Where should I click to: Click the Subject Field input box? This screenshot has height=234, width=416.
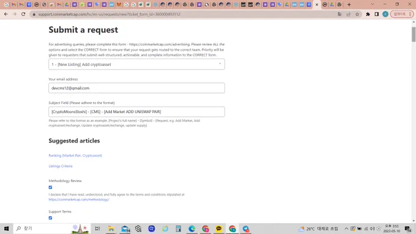(136, 112)
